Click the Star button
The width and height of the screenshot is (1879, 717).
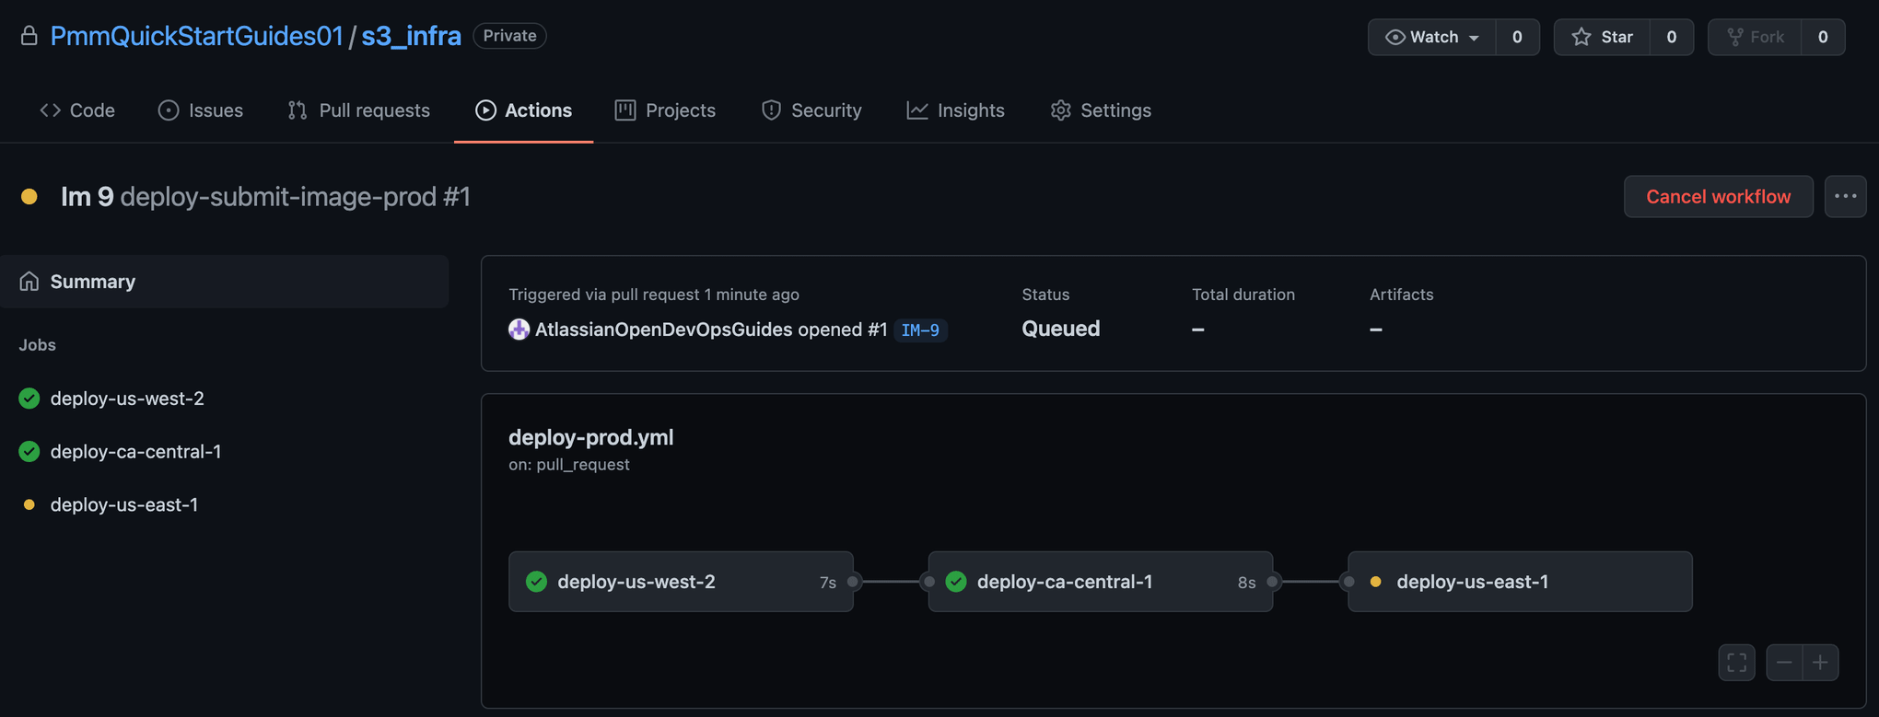pyautogui.click(x=1602, y=37)
